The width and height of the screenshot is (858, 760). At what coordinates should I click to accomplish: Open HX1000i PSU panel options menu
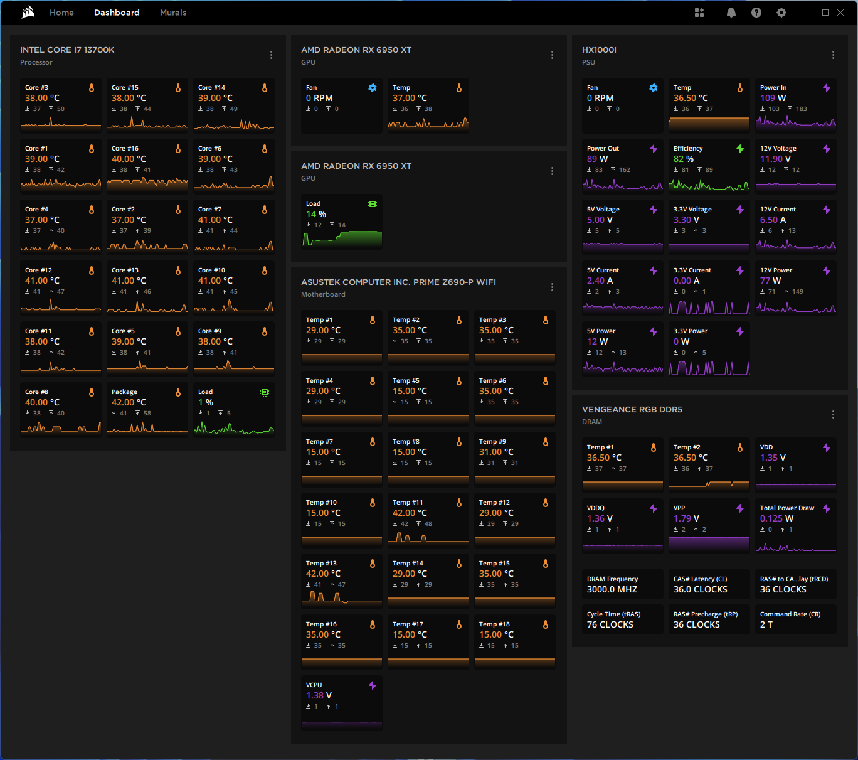pyautogui.click(x=833, y=55)
